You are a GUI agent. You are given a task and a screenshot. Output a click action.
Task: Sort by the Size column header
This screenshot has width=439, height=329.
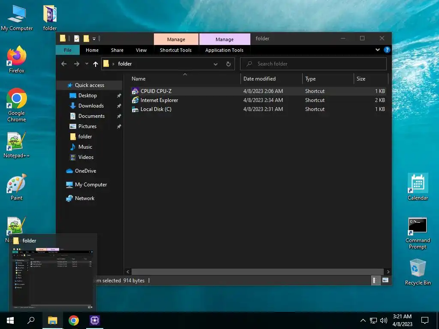[371, 79]
